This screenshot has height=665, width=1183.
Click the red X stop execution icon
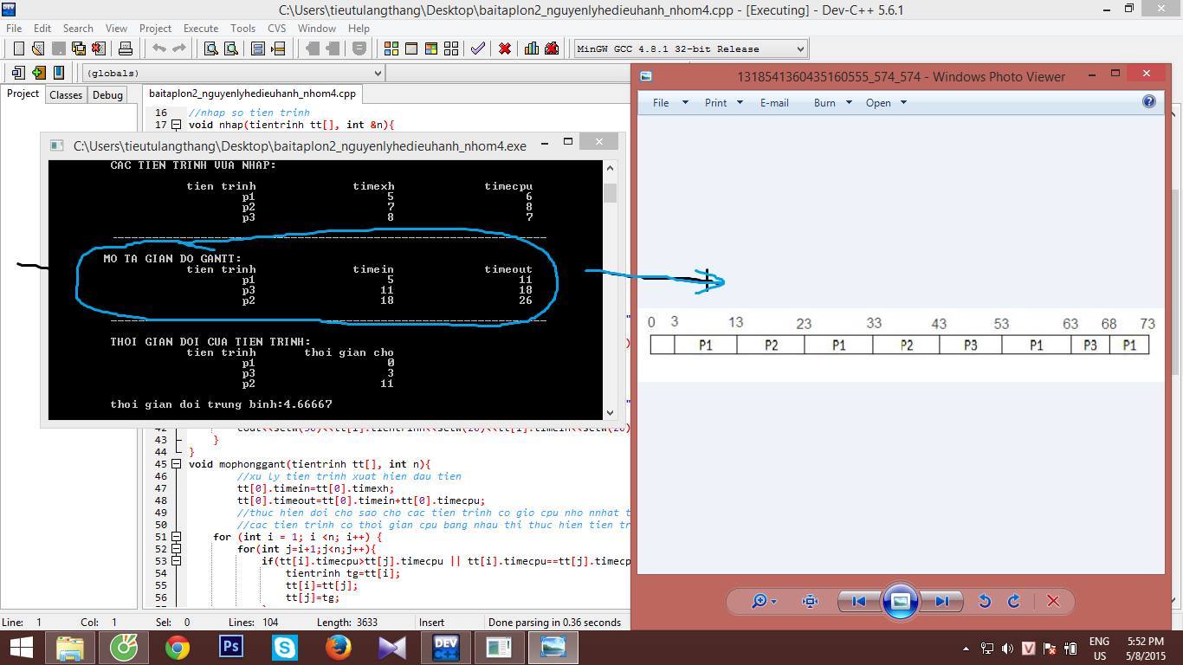[x=504, y=48]
